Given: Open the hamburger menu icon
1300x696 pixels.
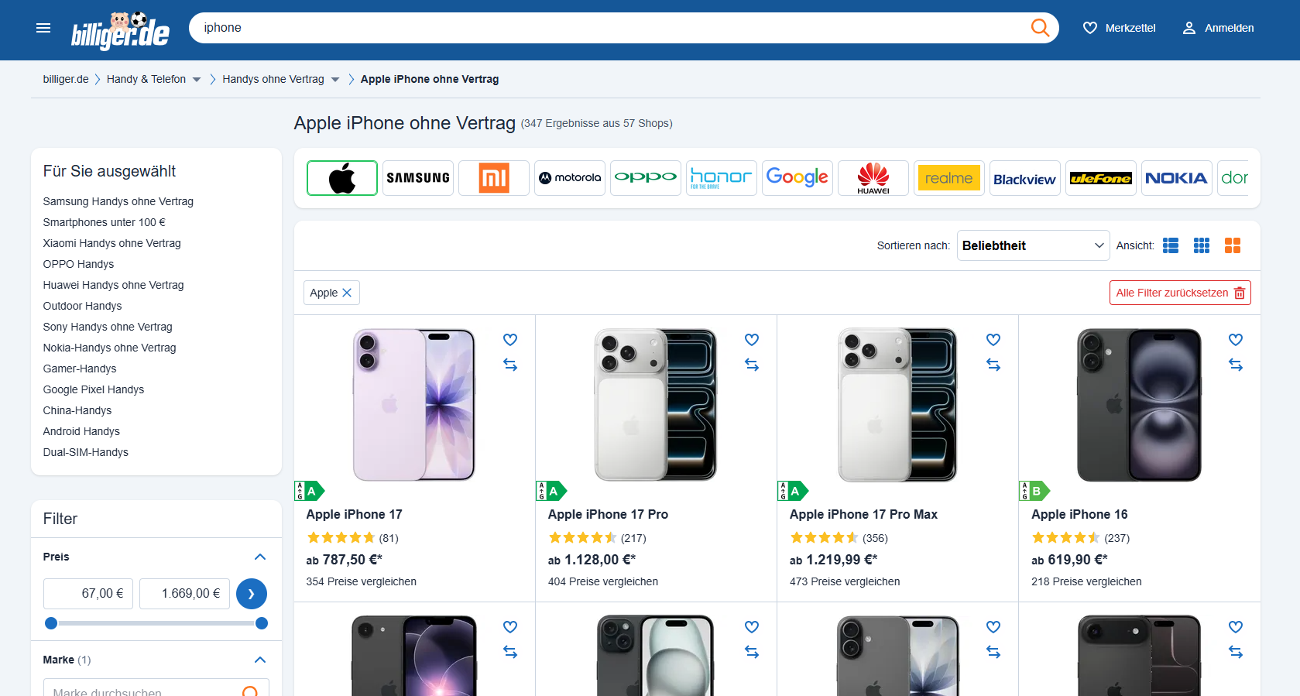Looking at the screenshot, I should pyautogui.click(x=43, y=28).
